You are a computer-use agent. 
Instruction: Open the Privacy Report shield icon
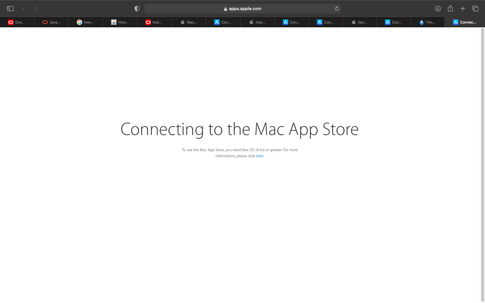(x=137, y=9)
